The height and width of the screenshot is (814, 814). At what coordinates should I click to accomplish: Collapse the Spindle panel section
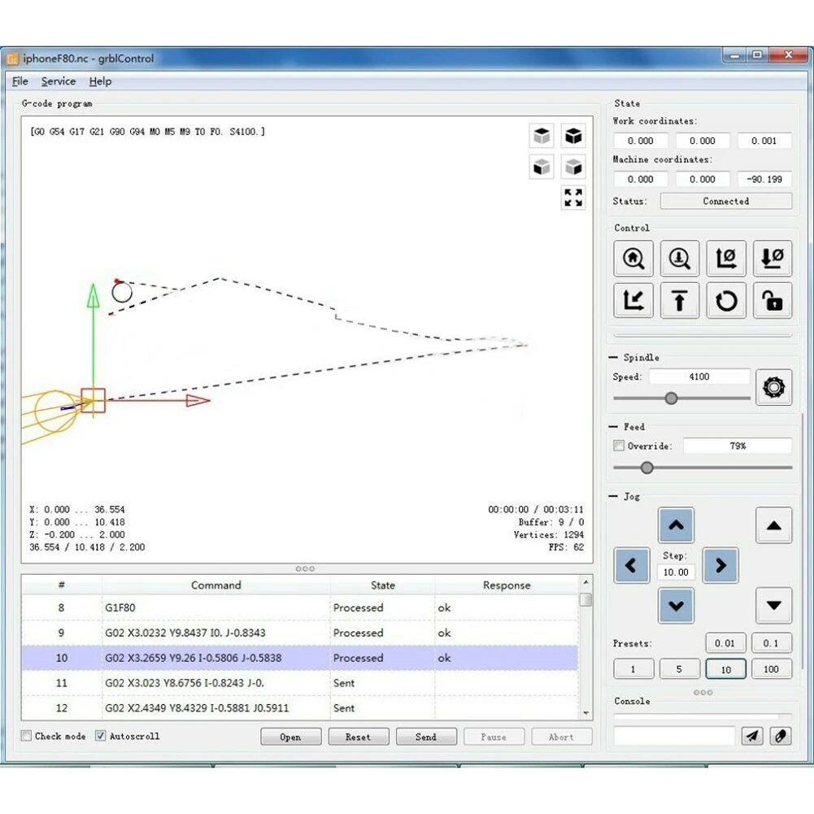click(613, 358)
